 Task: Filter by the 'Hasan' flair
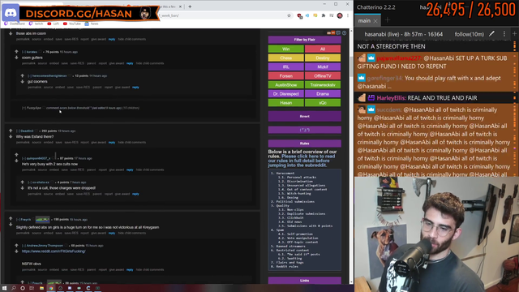click(286, 103)
